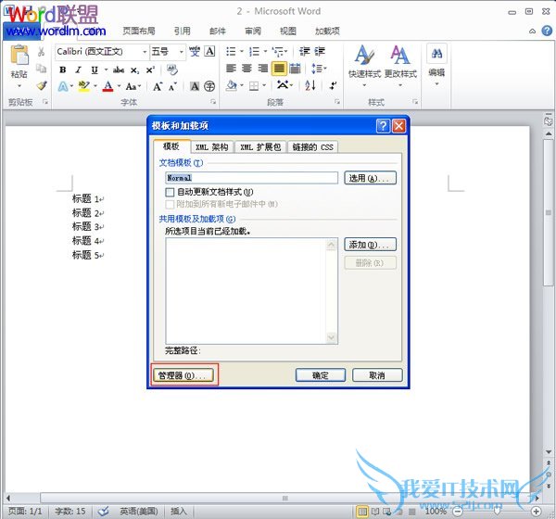Switch to the 链接的 CSS tab

[x=313, y=146]
